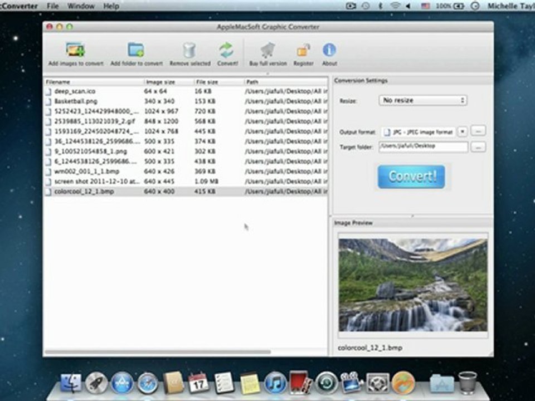
Task: Click the input language flag in menu bar
Action: tap(425, 6)
